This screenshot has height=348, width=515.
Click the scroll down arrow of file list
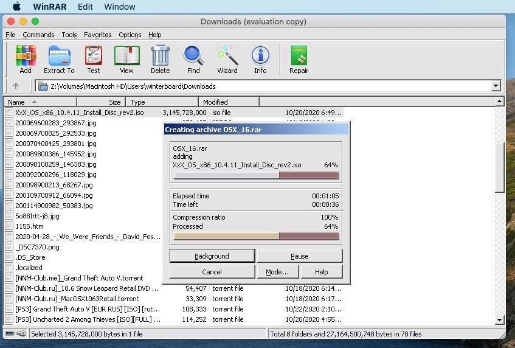point(499,320)
